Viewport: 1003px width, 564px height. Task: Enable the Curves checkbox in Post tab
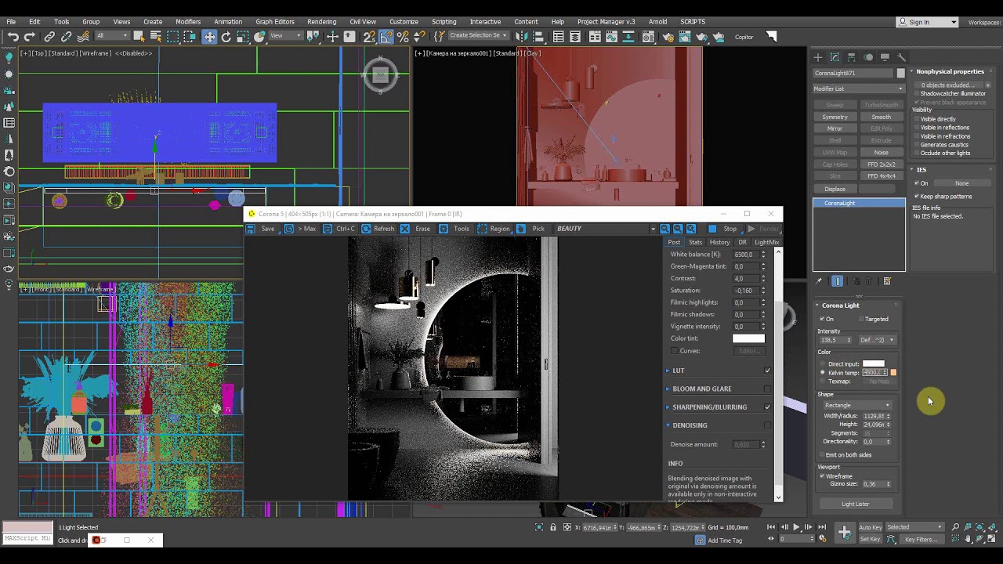(x=674, y=351)
